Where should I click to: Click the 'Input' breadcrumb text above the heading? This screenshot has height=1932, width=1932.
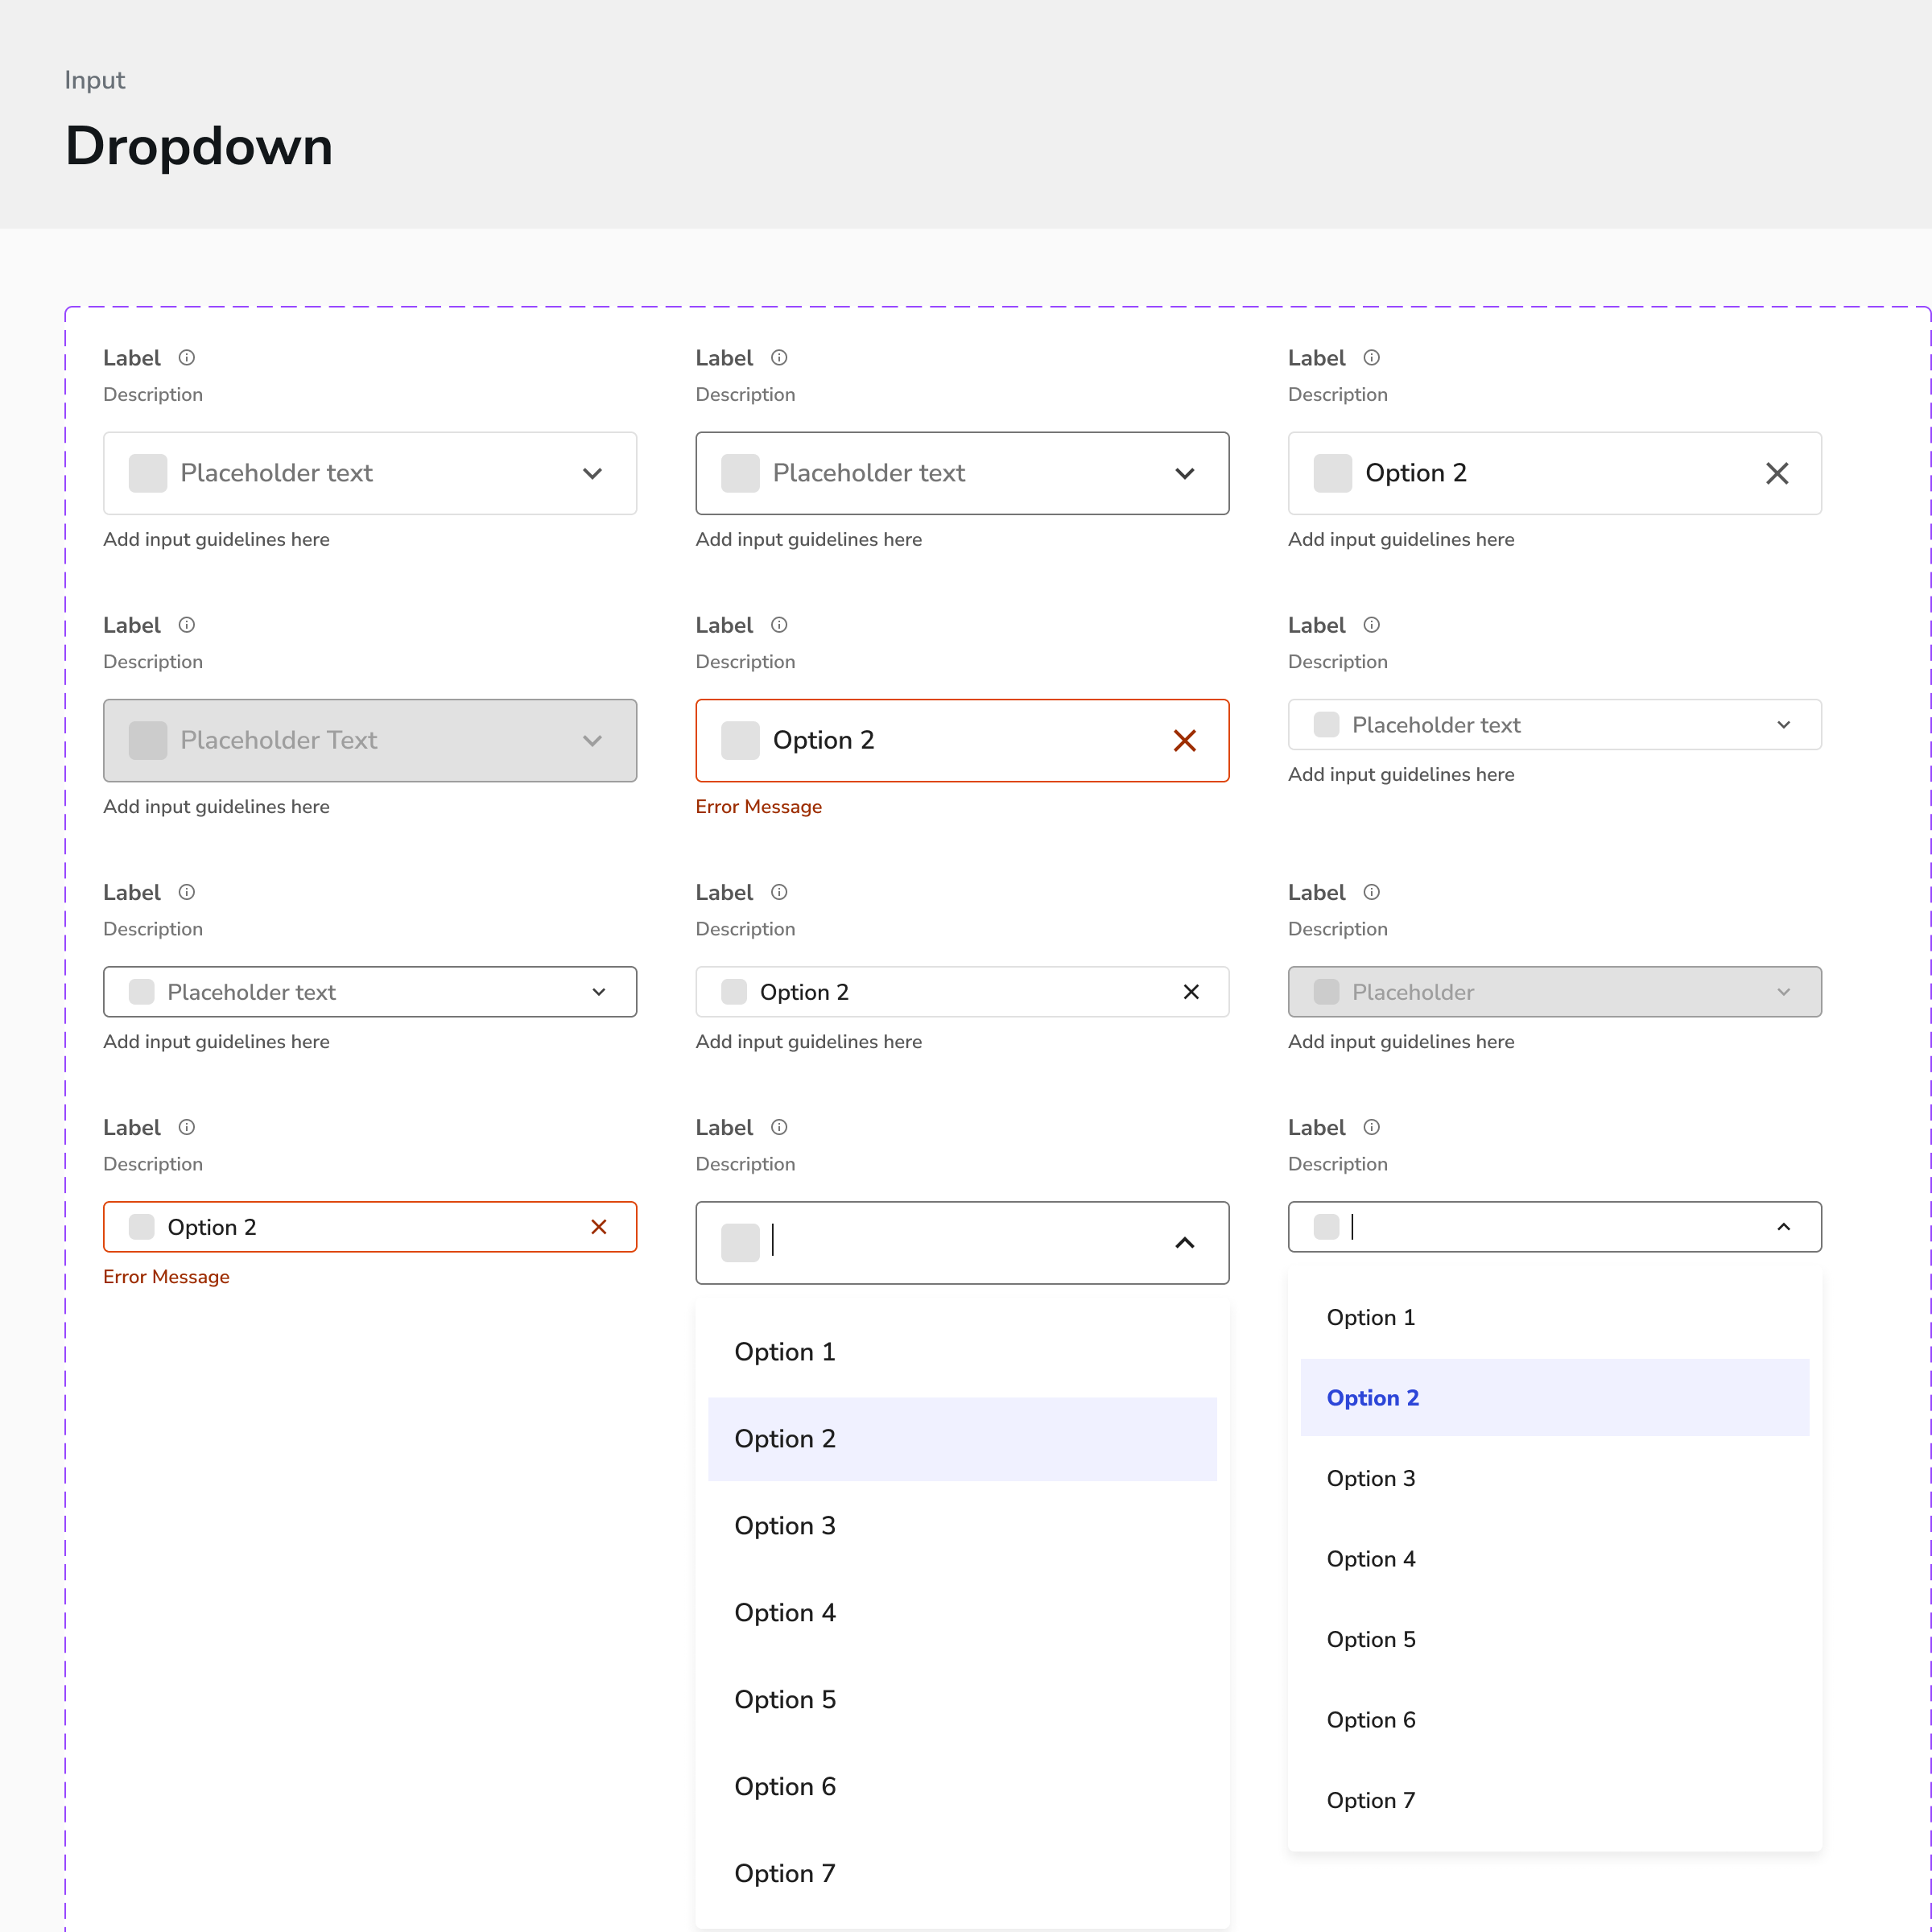(x=95, y=80)
